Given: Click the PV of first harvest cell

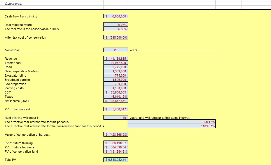Looking at the screenshot, I should point(116,109).
